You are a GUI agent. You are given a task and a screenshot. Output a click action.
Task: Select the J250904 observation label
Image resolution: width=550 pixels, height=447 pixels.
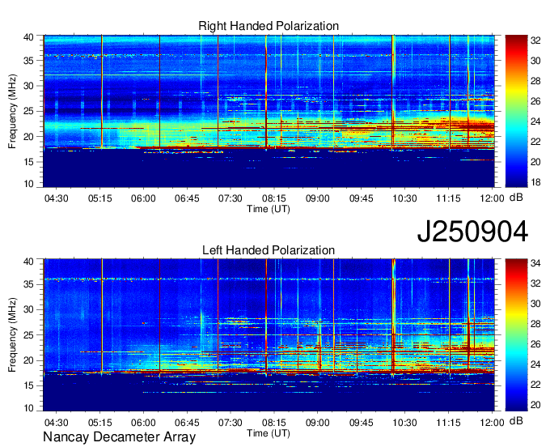[x=472, y=232]
